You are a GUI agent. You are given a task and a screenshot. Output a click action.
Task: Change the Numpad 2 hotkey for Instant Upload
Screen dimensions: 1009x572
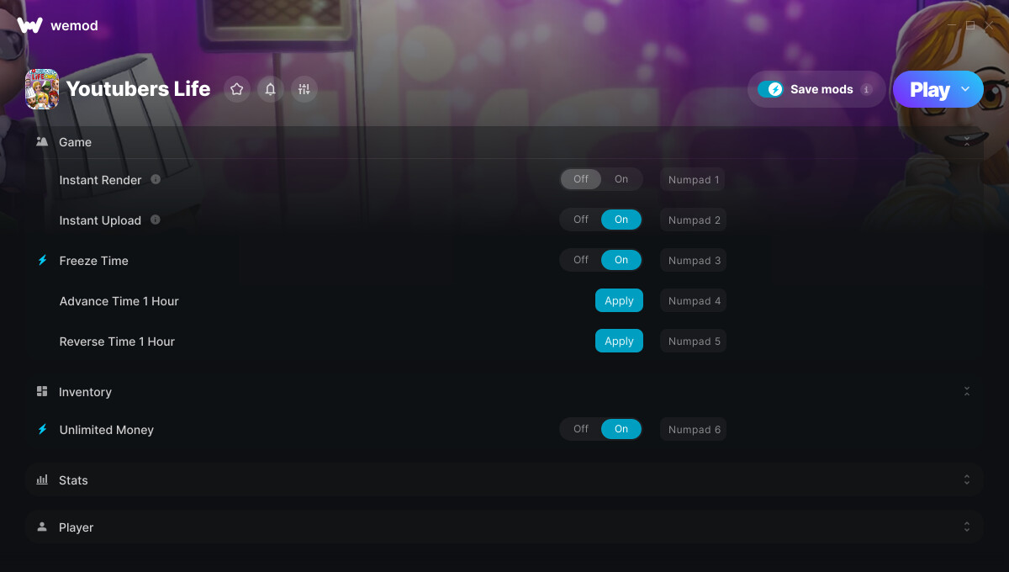click(694, 220)
